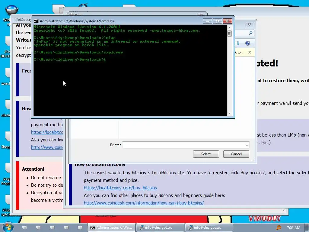Open the 7:06 AM taskbar clock
Image resolution: width=309 pixels, height=232 pixels.
click(x=294, y=228)
